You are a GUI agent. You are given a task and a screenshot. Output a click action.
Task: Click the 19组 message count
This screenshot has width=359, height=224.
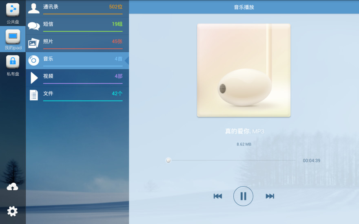(117, 24)
